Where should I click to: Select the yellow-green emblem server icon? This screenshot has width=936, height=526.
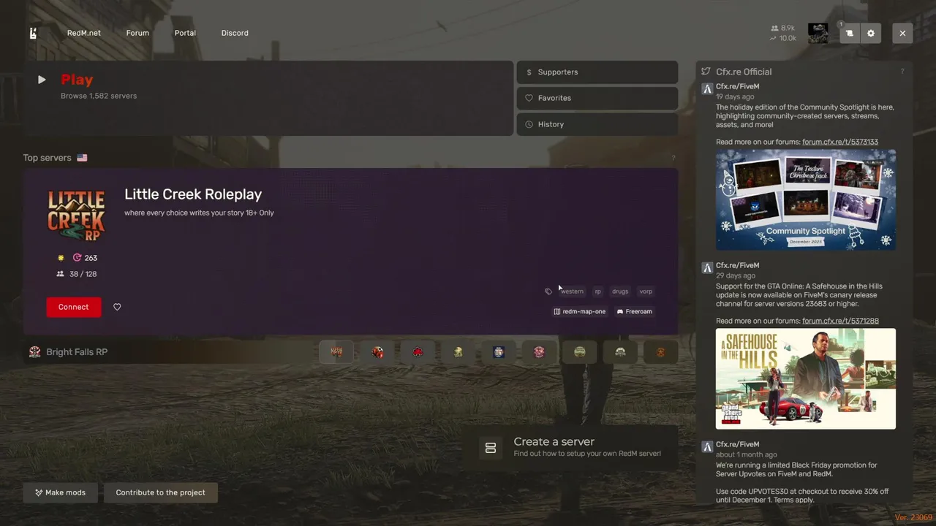click(x=458, y=352)
